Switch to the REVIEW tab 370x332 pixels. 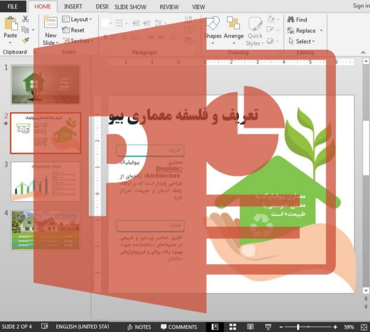click(169, 7)
